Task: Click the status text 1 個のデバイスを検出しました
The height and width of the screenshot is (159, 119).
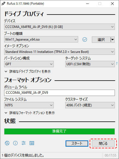Action: pyautogui.click(x=23, y=155)
